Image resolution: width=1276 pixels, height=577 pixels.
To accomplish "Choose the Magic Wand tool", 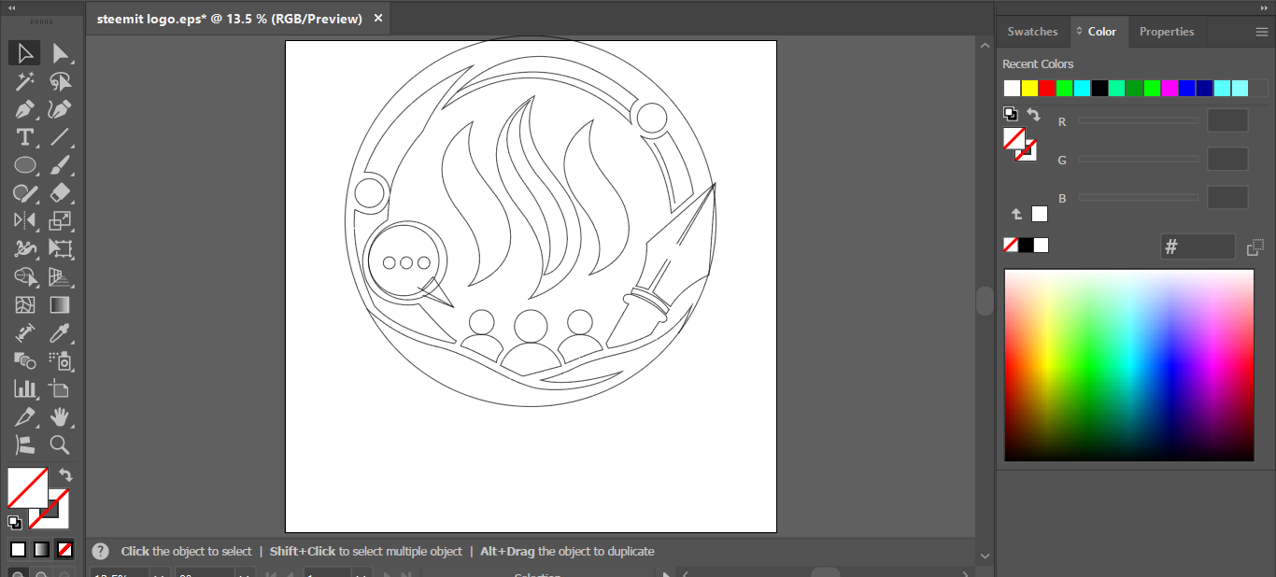I will (x=25, y=81).
